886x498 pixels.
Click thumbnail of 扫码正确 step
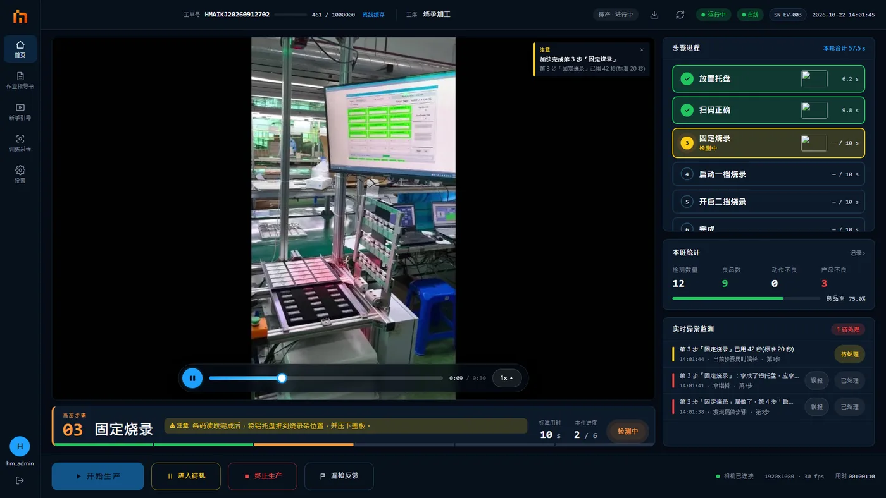(814, 110)
